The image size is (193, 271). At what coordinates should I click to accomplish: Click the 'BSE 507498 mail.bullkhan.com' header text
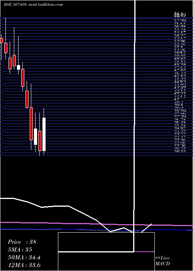click(x=33, y=5)
